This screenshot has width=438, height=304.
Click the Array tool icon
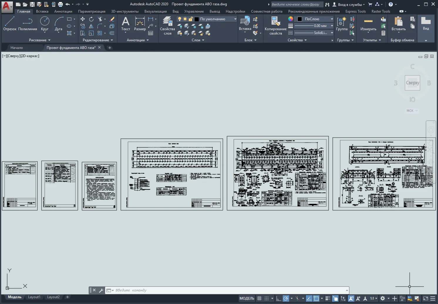(100, 33)
